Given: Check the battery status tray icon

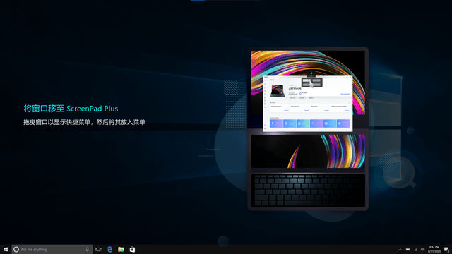Looking at the screenshot, I should click(408, 249).
